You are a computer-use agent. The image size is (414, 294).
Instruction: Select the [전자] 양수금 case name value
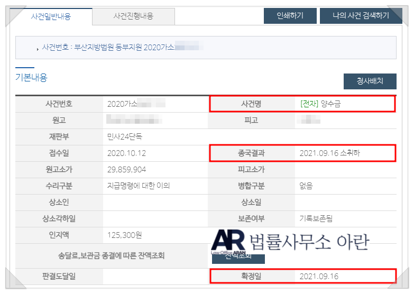320,104
